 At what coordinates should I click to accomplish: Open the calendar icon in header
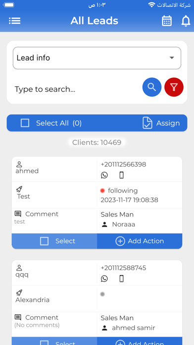tap(167, 21)
